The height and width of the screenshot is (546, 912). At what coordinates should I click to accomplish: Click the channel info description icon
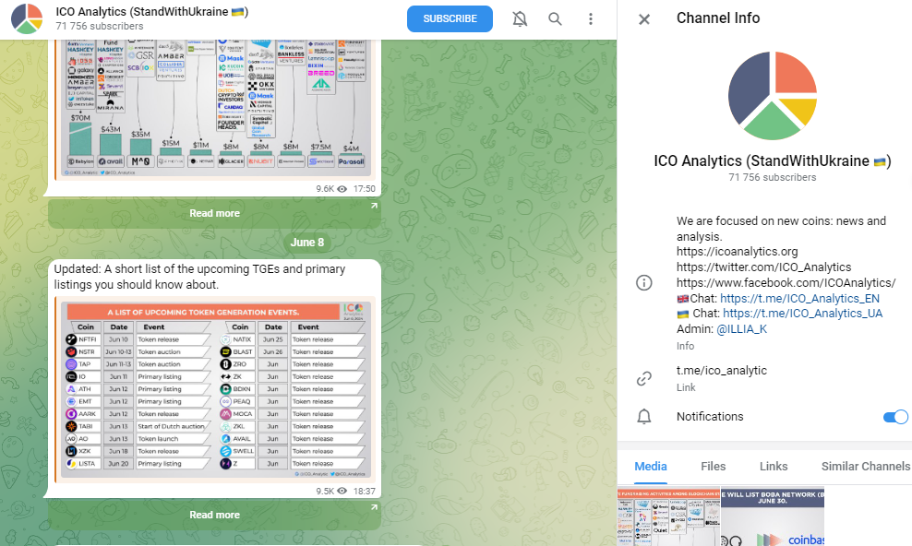point(644,282)
